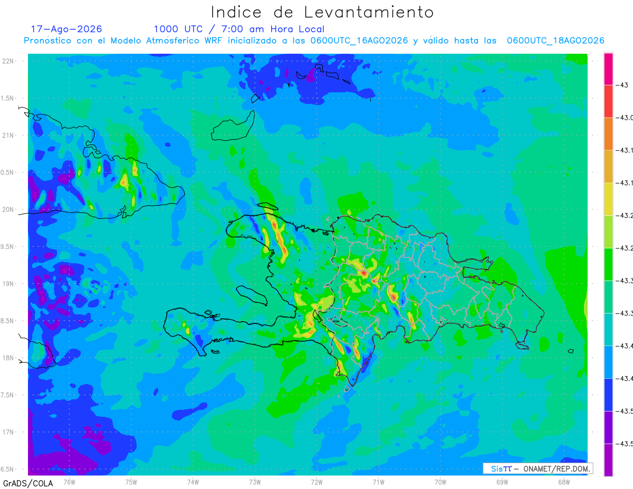Click the pure green swatch in the color scale
The image size is (633, 489).
(x=608, y=264)
